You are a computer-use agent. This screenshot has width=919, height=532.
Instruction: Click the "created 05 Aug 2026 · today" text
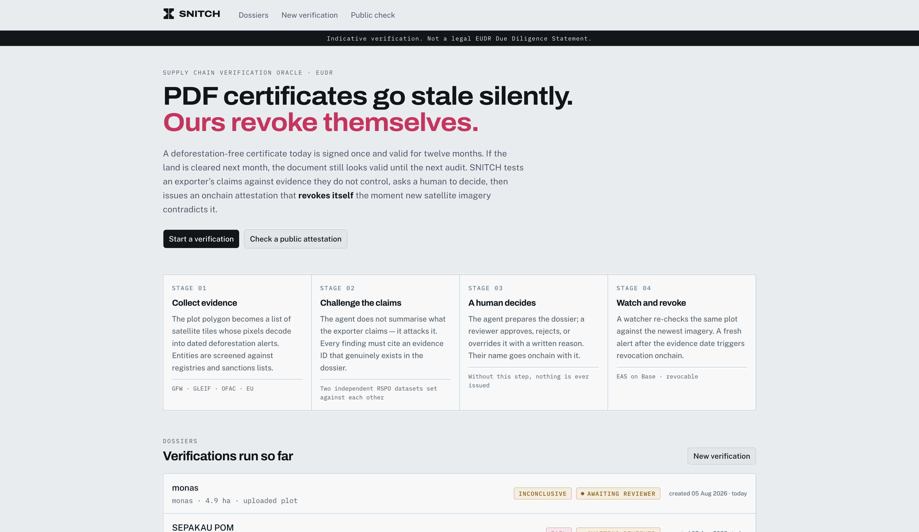coord(708,493)
